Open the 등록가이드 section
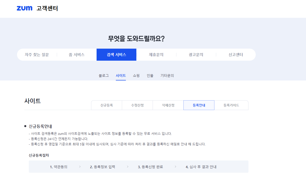 (x=231, y=105)
